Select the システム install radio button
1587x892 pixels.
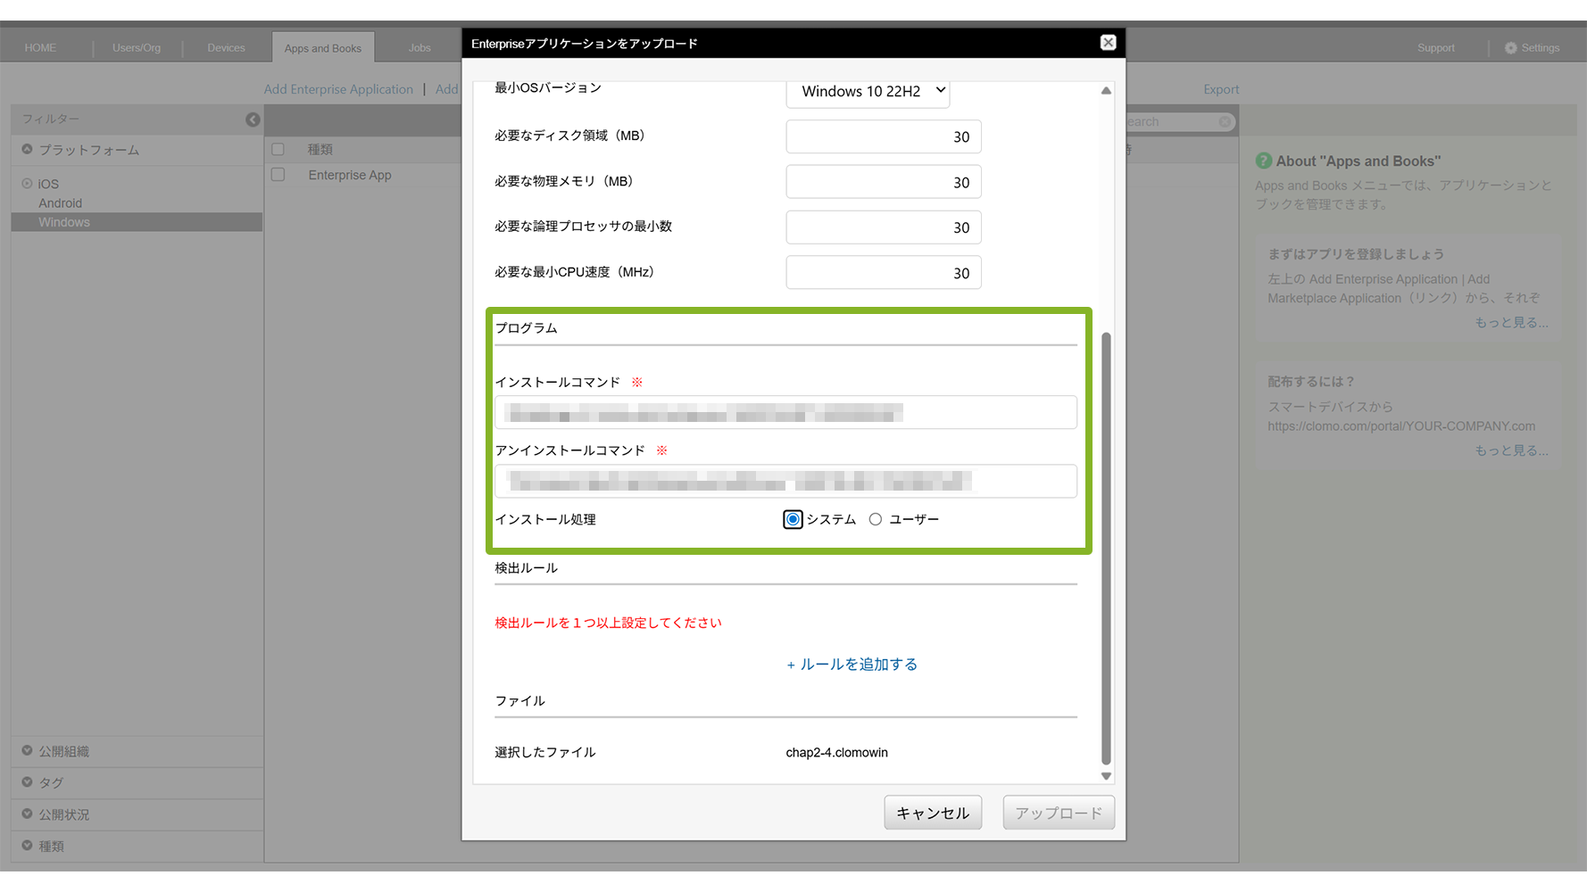(793, 519)
